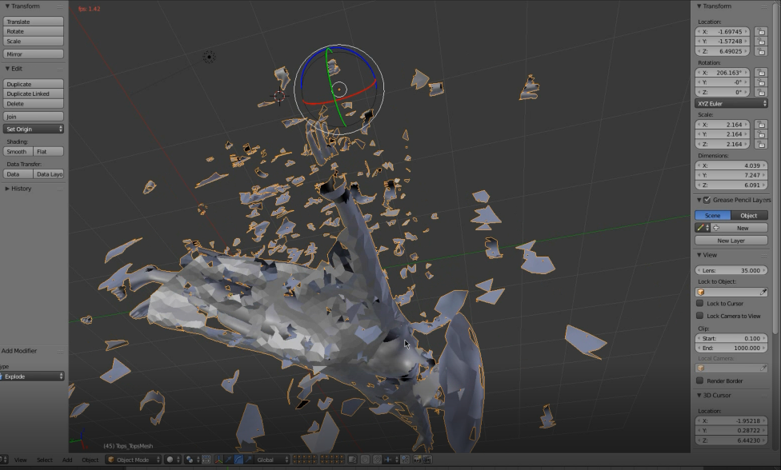Viewport: 781px width, 470px height.
Task: Collapse the 3D Cursor panel
Action: click(699, 396)
